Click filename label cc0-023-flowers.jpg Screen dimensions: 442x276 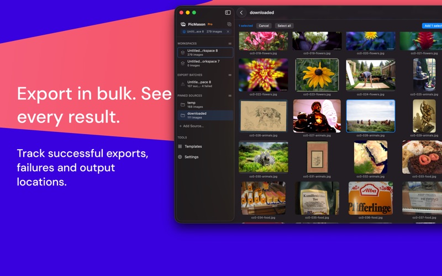pos(317,94)
